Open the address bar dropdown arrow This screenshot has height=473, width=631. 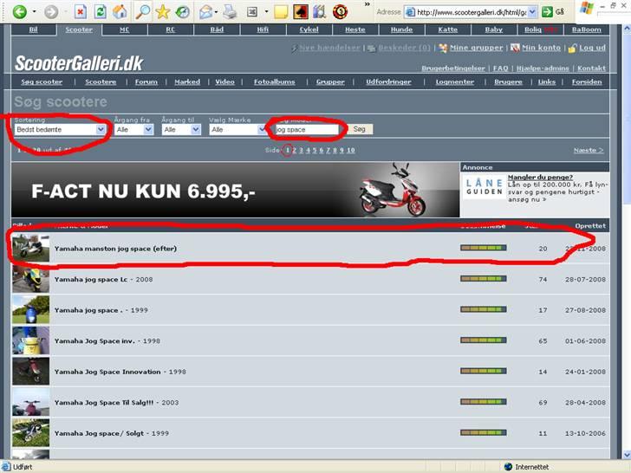point(532,12)
